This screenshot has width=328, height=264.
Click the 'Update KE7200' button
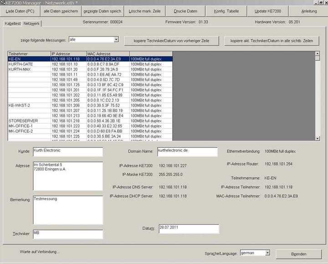[268, 11]
